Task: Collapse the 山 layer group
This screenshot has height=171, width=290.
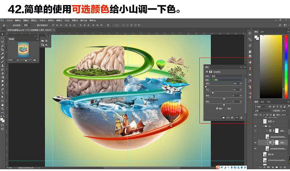Action: pyautogui.click(x=264, y=126)
